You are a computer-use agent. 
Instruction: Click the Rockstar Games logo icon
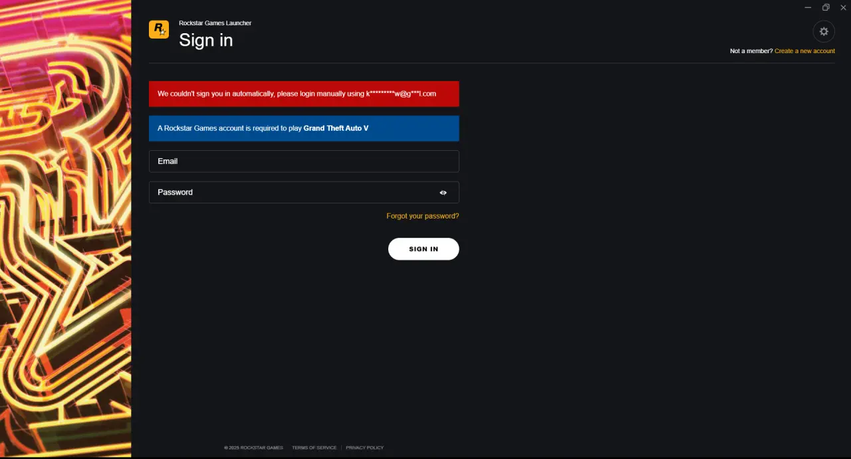tap(159, 29)
